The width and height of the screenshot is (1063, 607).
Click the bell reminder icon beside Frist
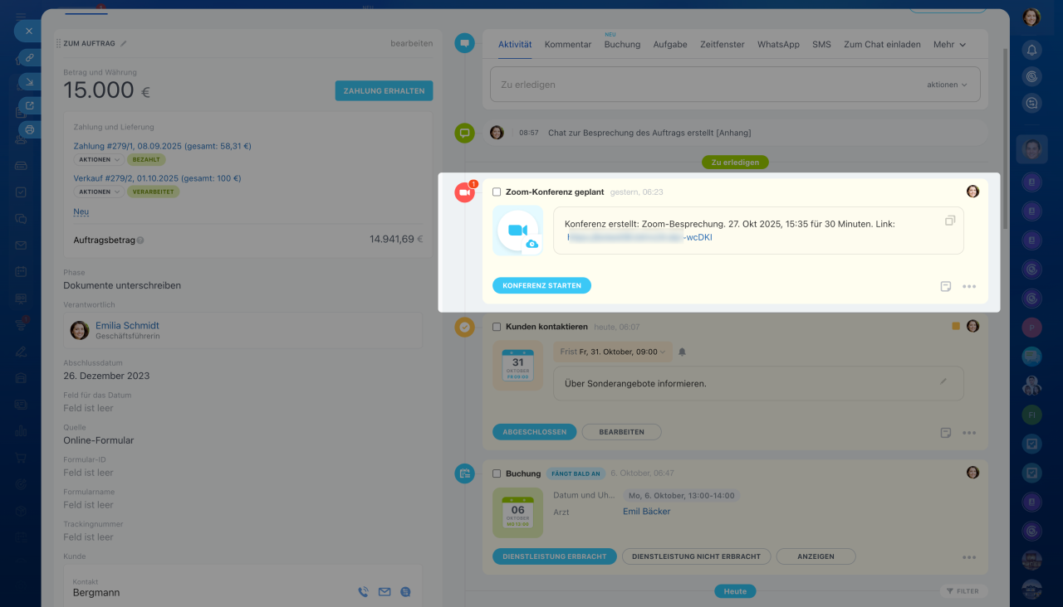[x=683, y=352]
